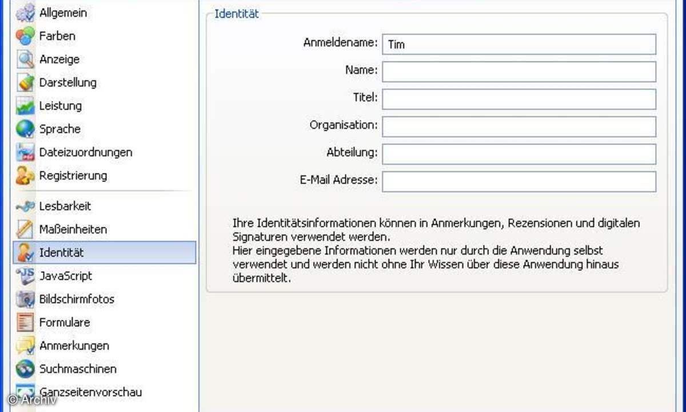Screen dimensions: 686x412
Task: Click the Anmeldename label
Action: pos(341,43)
